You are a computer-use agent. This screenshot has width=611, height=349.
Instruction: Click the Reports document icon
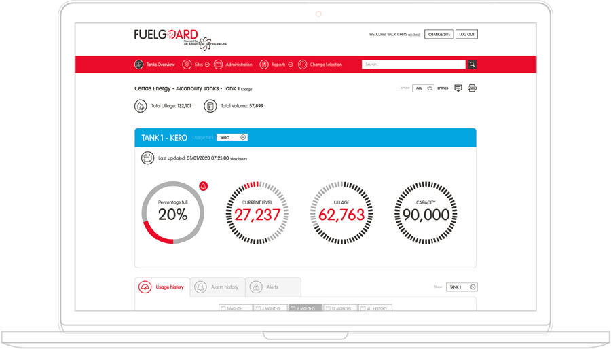pos(264,65)
